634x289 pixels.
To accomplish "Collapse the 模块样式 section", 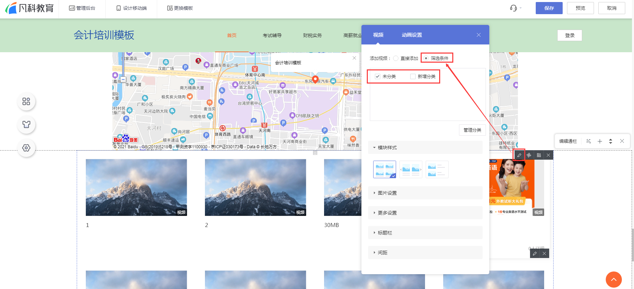I will (x=425, y=148).
